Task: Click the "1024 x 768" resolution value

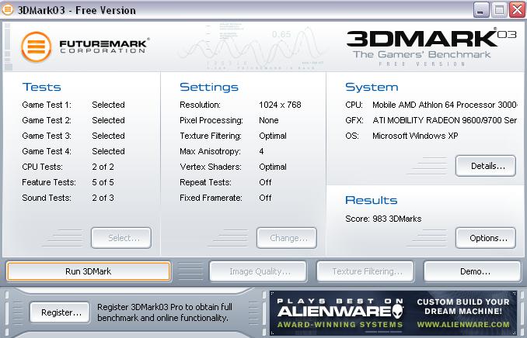Action: [x=280, y=105]
